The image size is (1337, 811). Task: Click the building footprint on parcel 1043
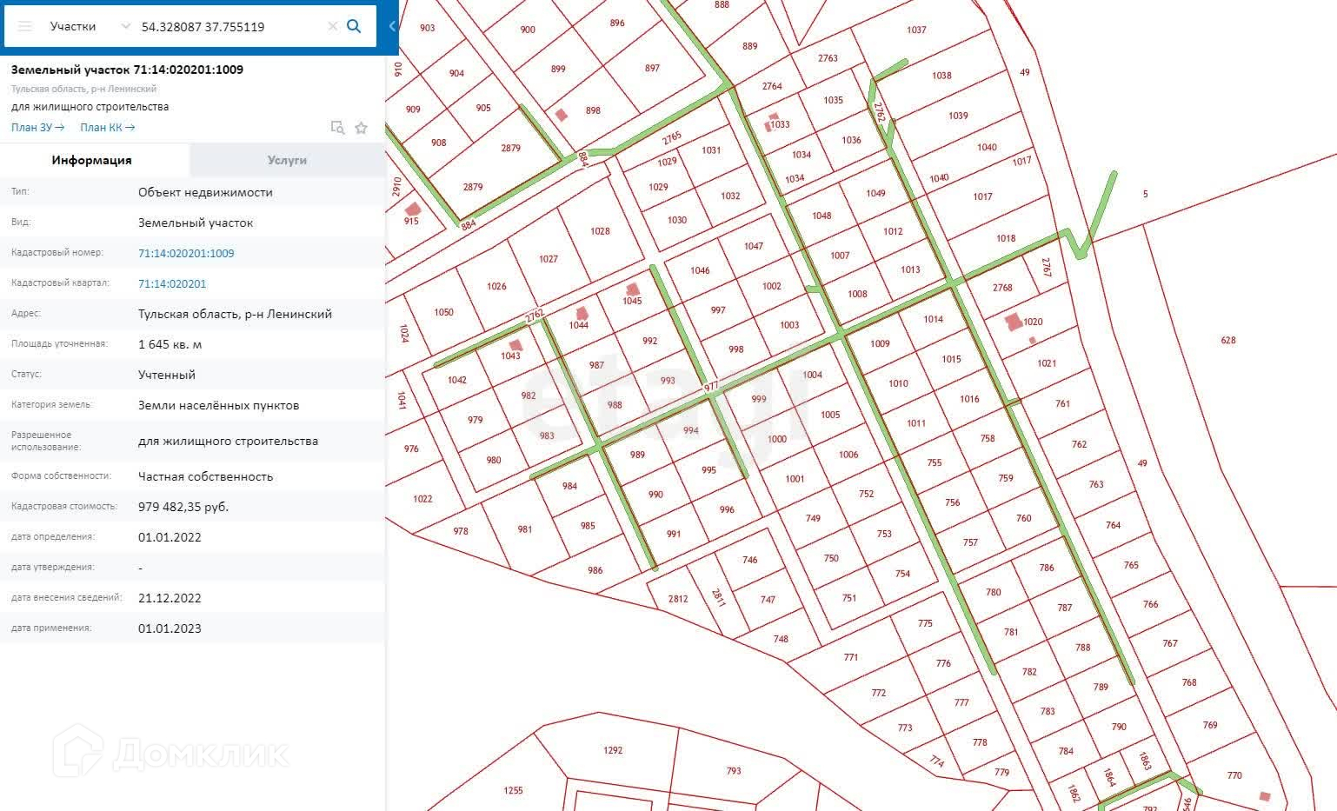tap(515, 345)
